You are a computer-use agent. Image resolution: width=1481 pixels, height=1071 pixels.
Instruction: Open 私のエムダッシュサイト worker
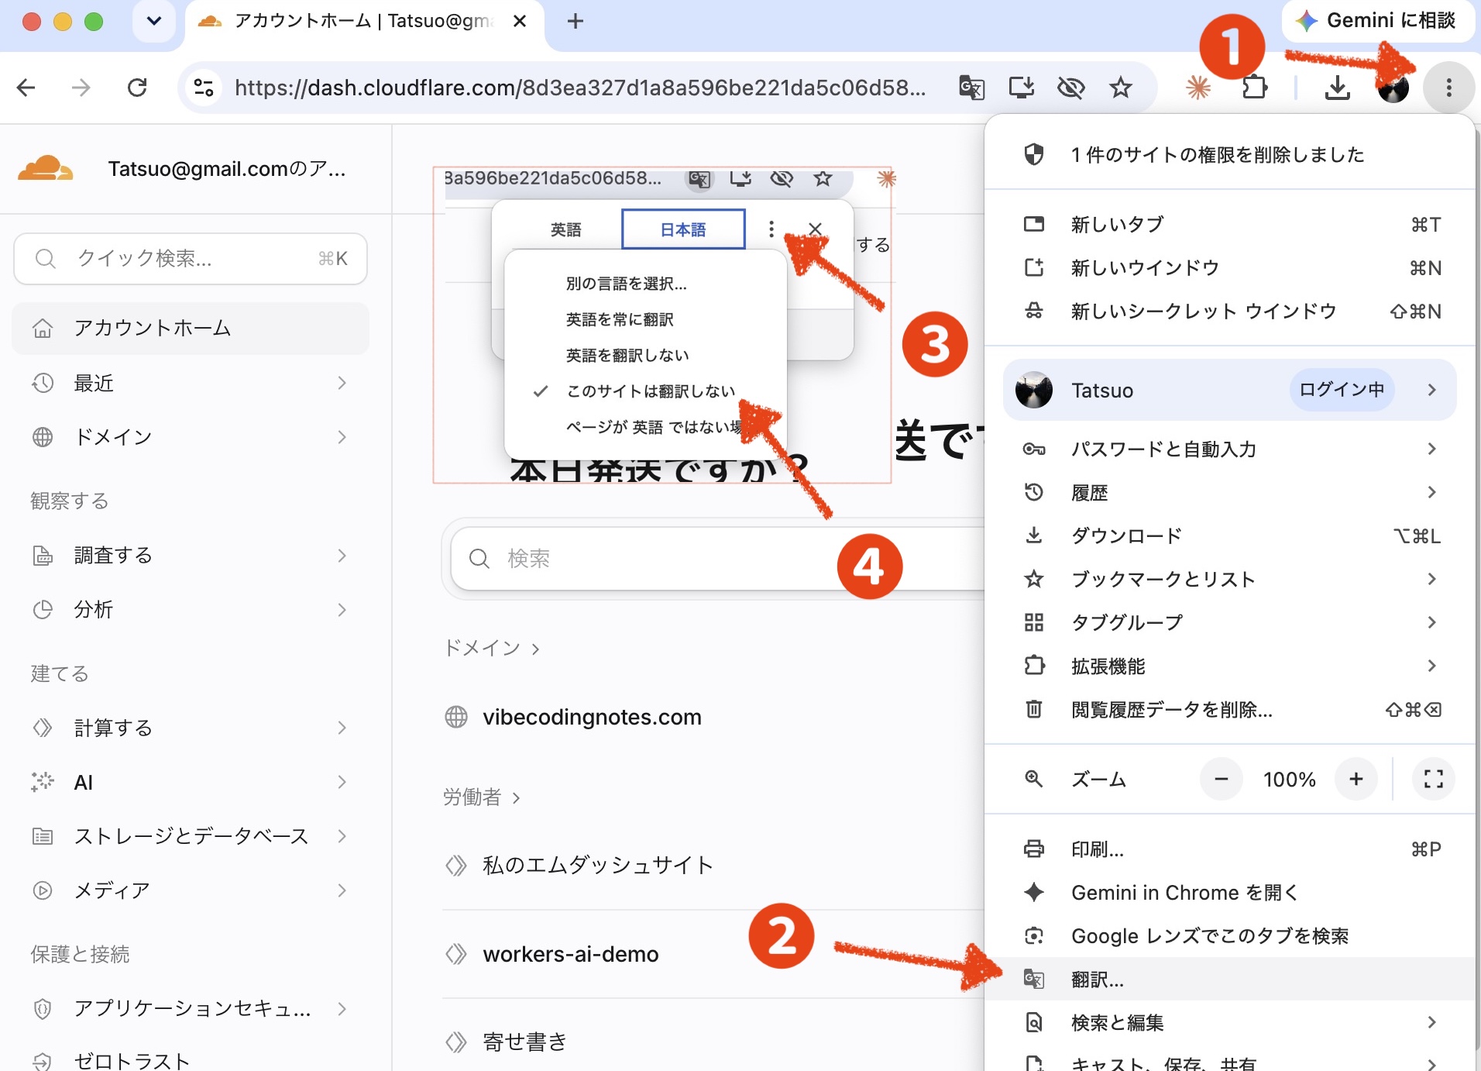(x=597, y=865)
